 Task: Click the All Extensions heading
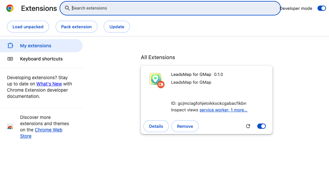(x=158, y=57)
